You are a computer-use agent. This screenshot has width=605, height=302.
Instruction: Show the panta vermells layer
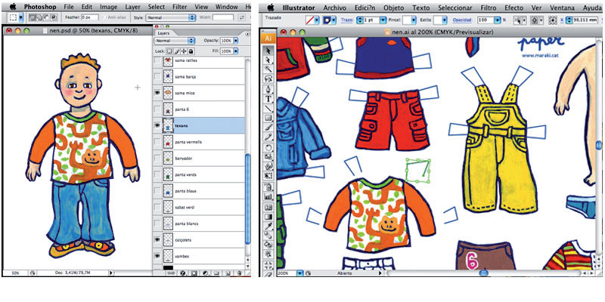tap(157, 142)
